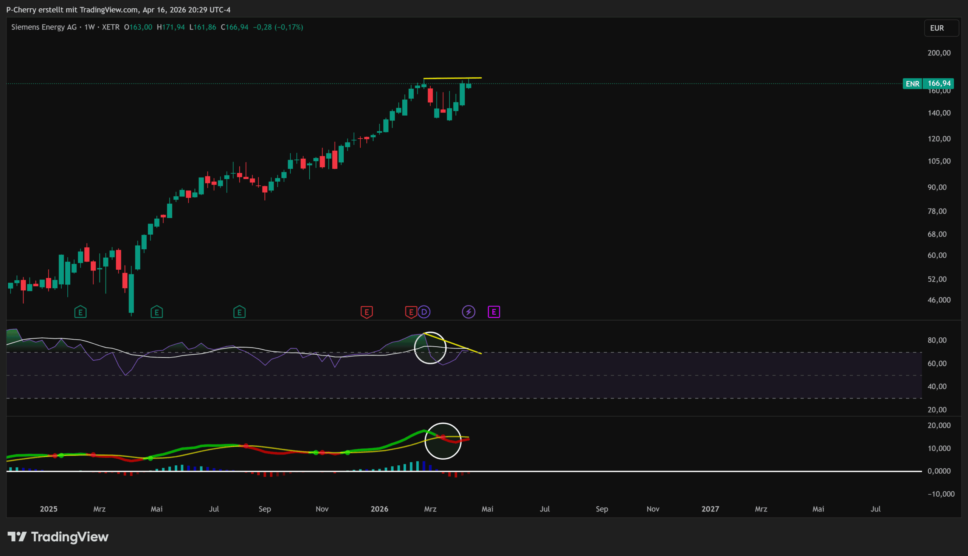
Task: Click the 2027 label on the time axis
Action: 710,509
